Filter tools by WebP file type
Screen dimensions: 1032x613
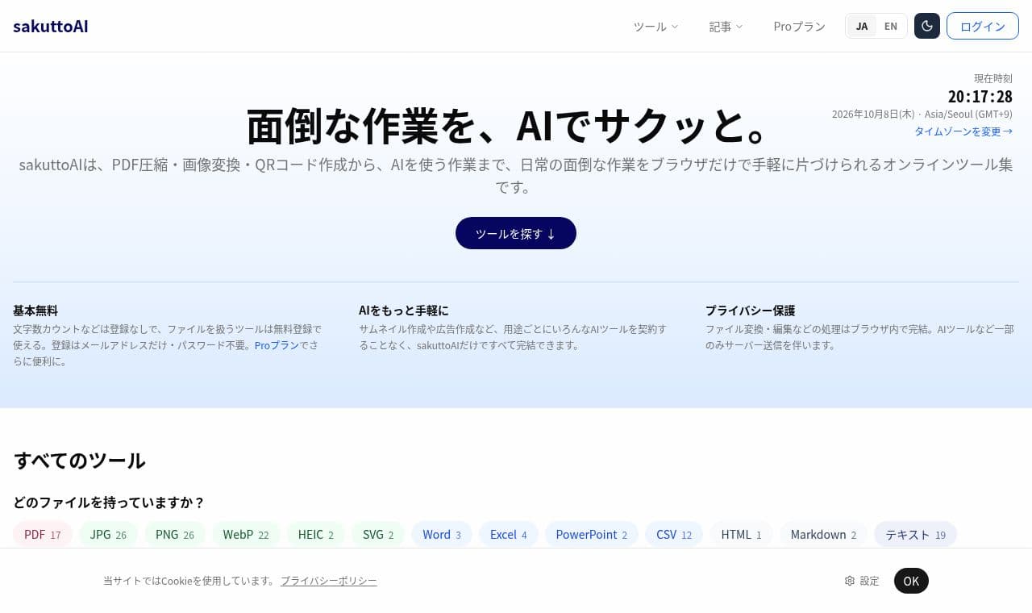point(246,534)
